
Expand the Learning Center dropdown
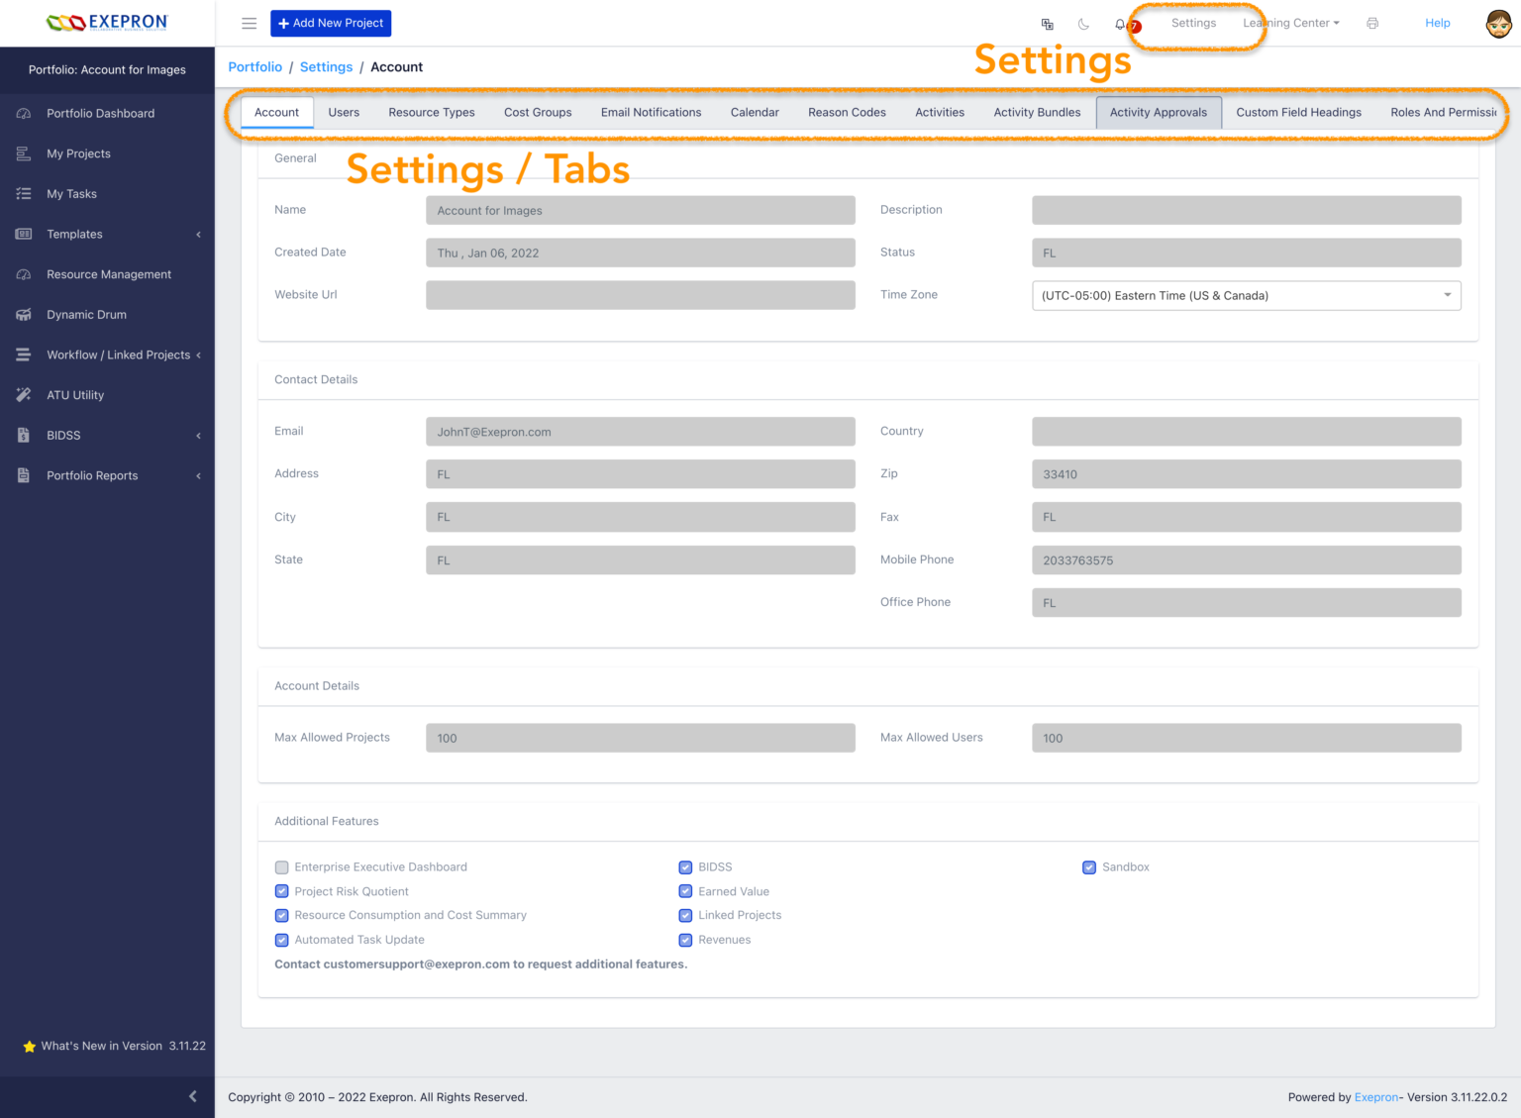pos(1291,23)
